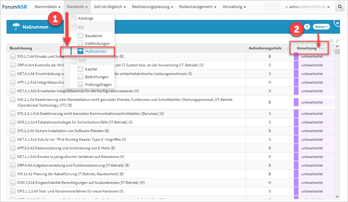Open the Extras dropdown
Screen dimensions: 348x202
[x=321, y=27]
